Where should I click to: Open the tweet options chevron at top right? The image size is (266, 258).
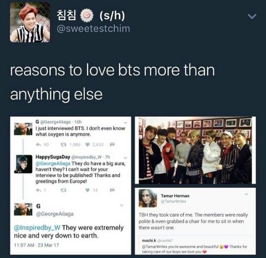[x=252, y=16]
